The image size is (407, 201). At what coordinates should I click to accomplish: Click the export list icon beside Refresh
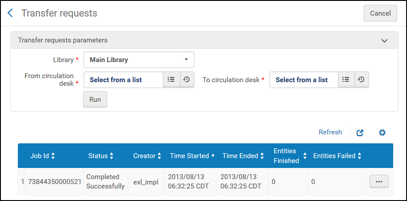(x=360, y=133)
